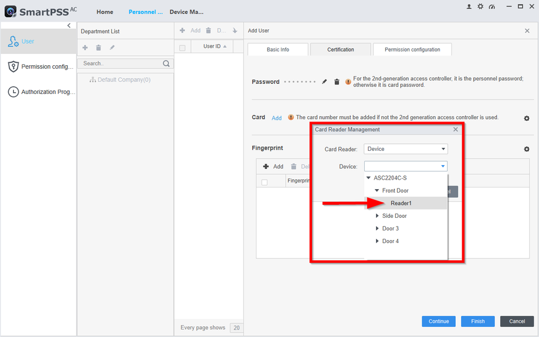Screen dimensions: 539x337
Task: Toggle the fingerprint list header checkbox
Action: point(265,182)
